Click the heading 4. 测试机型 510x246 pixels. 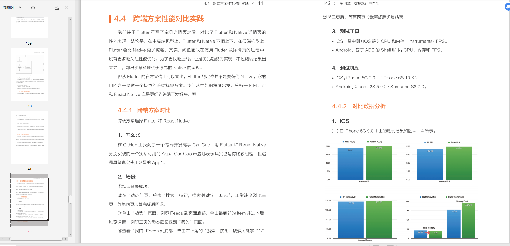(346, 68)
